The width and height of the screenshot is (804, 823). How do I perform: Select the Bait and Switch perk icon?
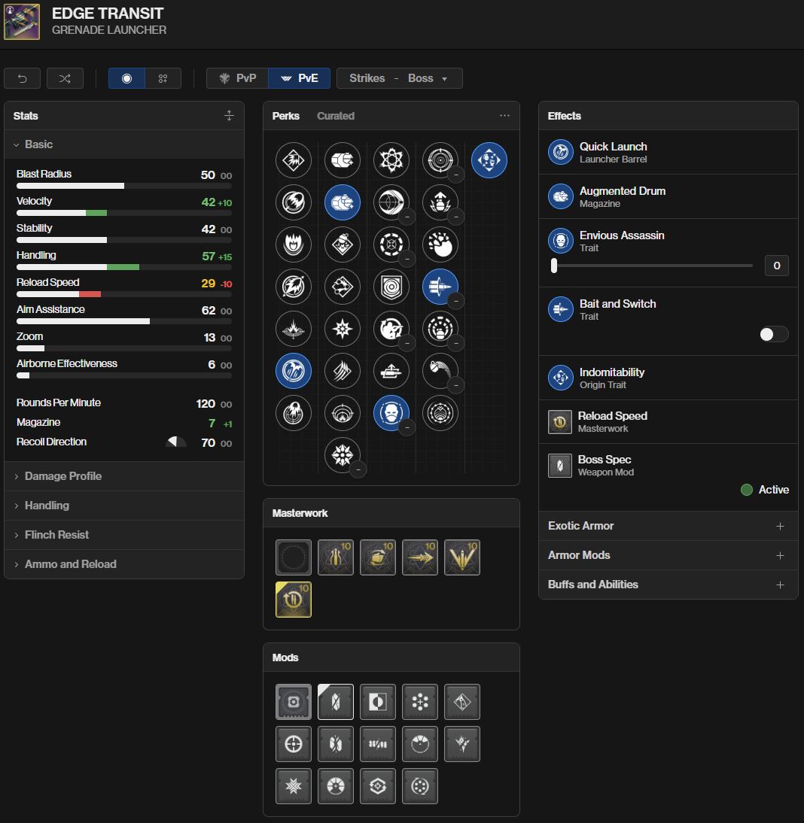[x=440, y=287]
